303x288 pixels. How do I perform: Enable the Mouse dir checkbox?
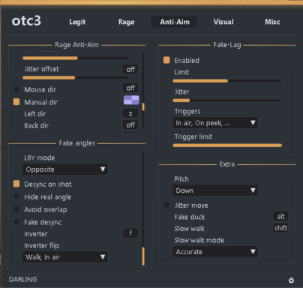click(16, 89)
